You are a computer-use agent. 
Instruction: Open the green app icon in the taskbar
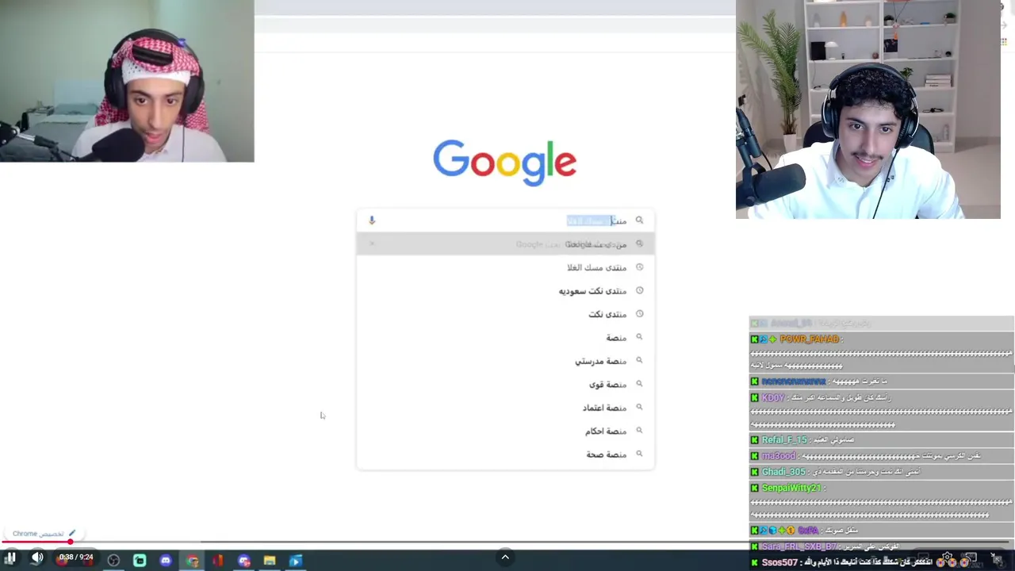140,561
